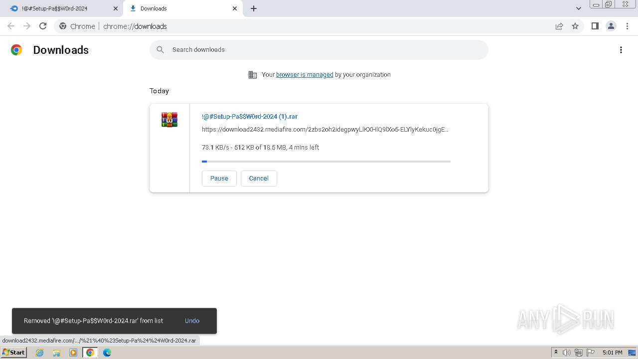
Task: Click the RAR file archive icon
Action: [x=169, y=120]
